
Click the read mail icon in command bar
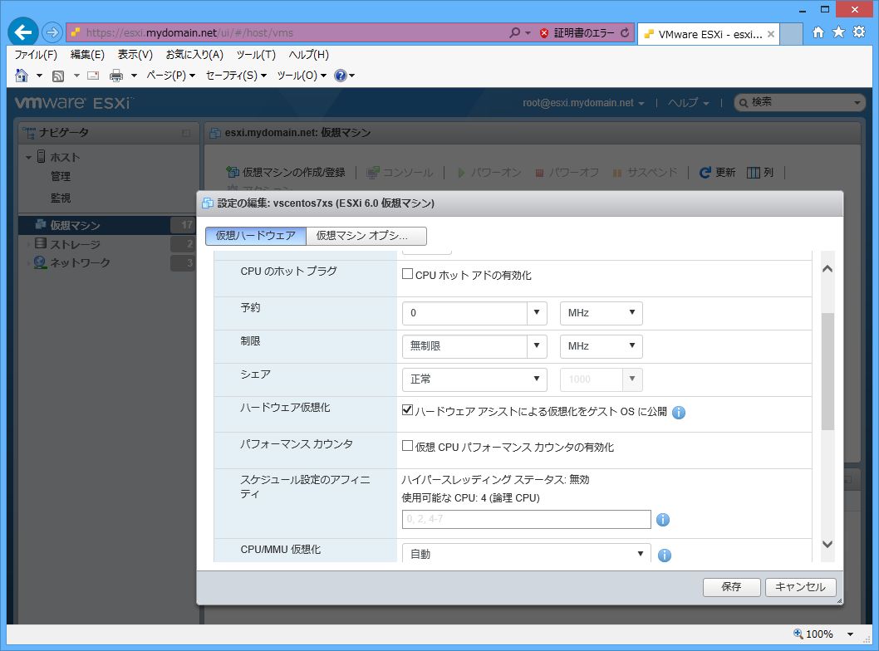93,76
